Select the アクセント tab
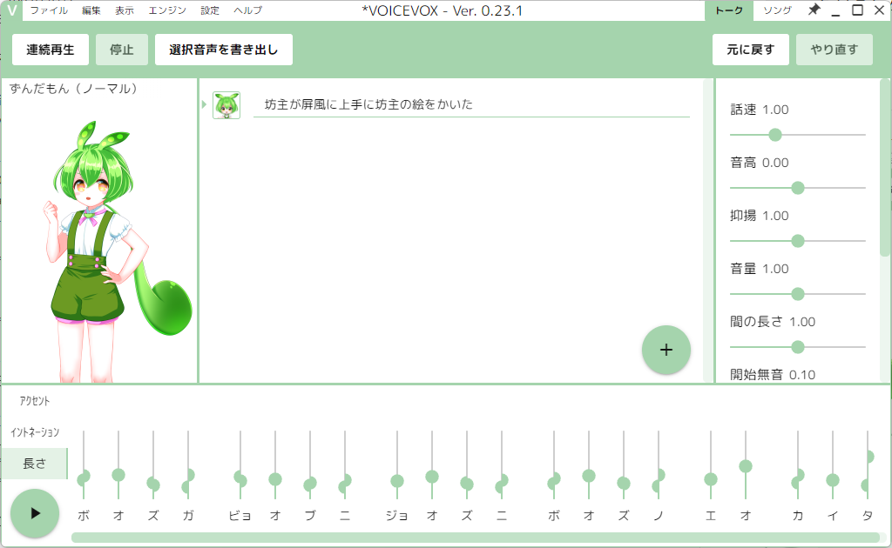Screen dimensions: 892x548 35,401
